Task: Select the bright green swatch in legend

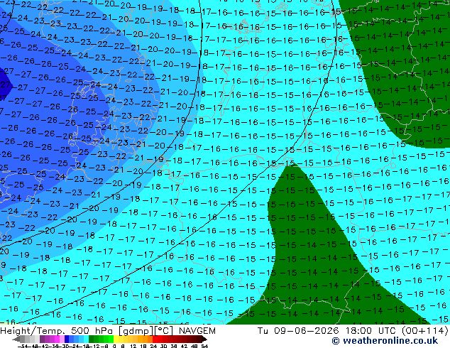Action: (111, 339)
